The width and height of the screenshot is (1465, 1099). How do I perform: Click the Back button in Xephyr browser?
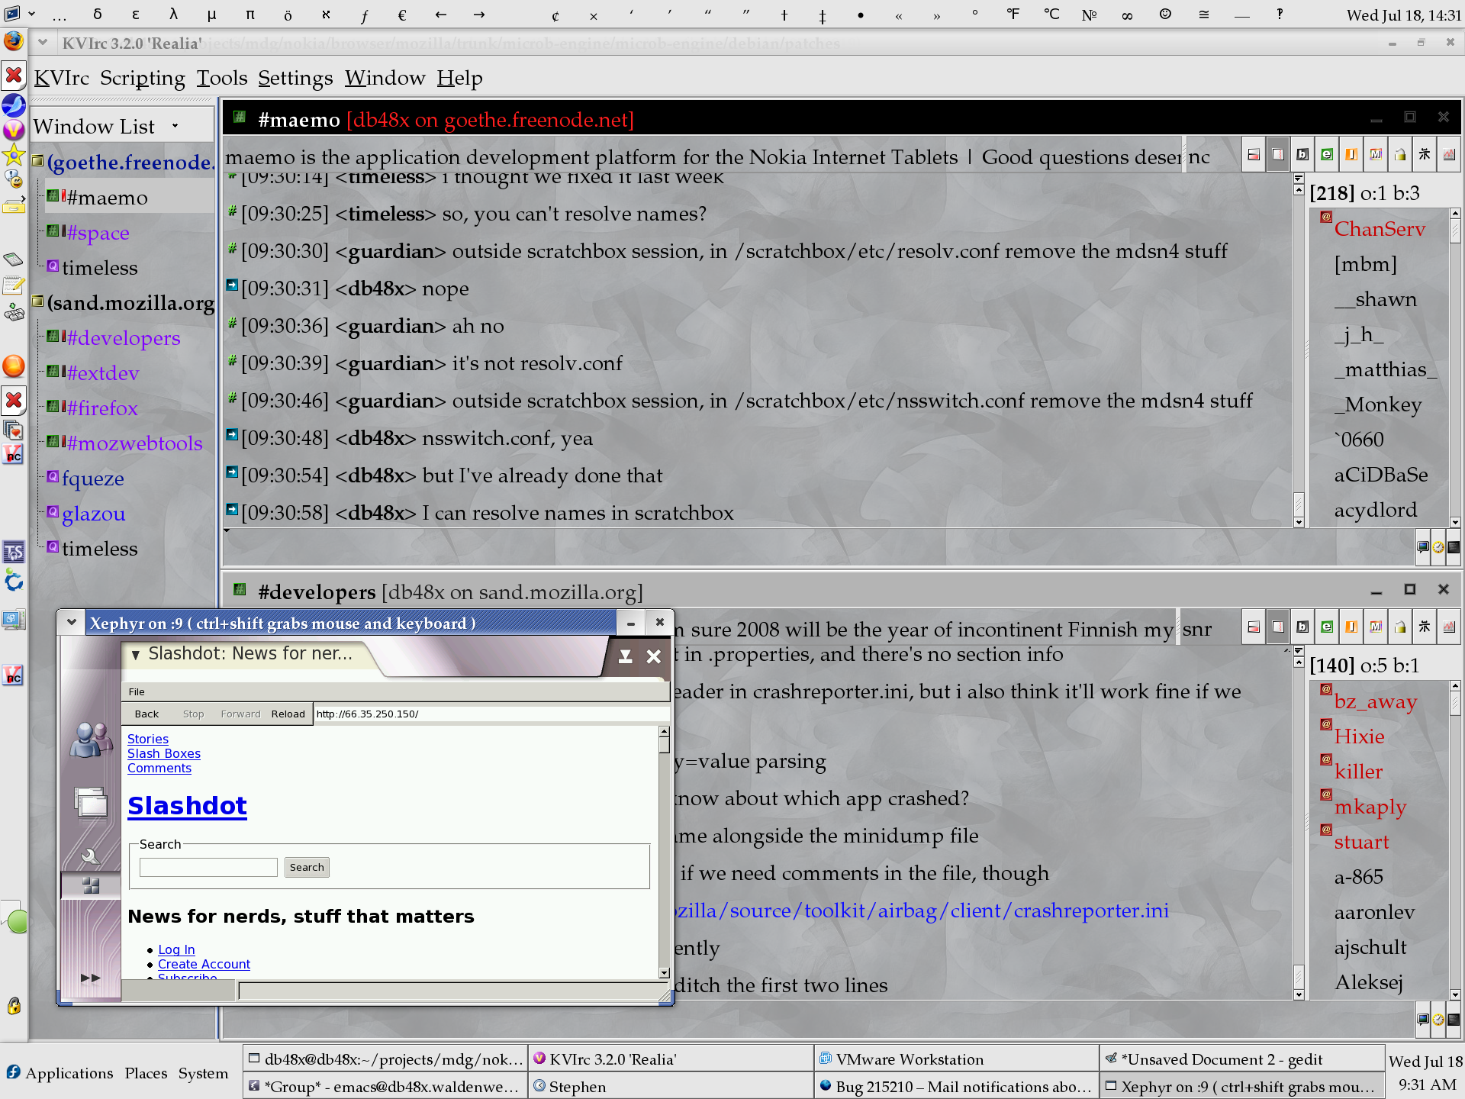coord(146,714)
